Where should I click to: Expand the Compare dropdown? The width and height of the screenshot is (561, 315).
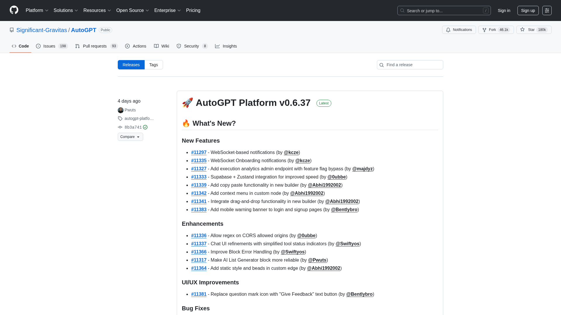[x=130, y=137]
